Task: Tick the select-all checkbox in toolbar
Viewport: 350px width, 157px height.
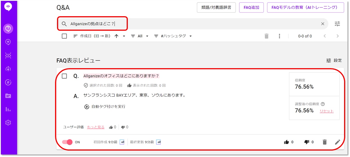Action: click(64, 36)
